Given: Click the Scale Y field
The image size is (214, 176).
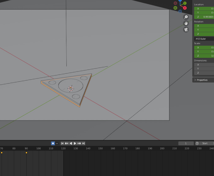Looking at the screenshot, I should tap(204, 52).
